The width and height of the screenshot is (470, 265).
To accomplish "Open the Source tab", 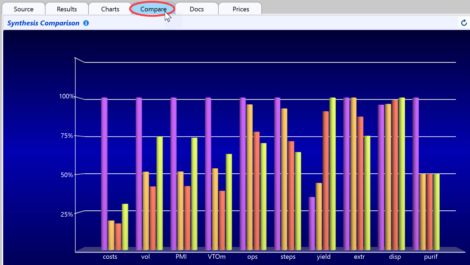I will [24, 9].
